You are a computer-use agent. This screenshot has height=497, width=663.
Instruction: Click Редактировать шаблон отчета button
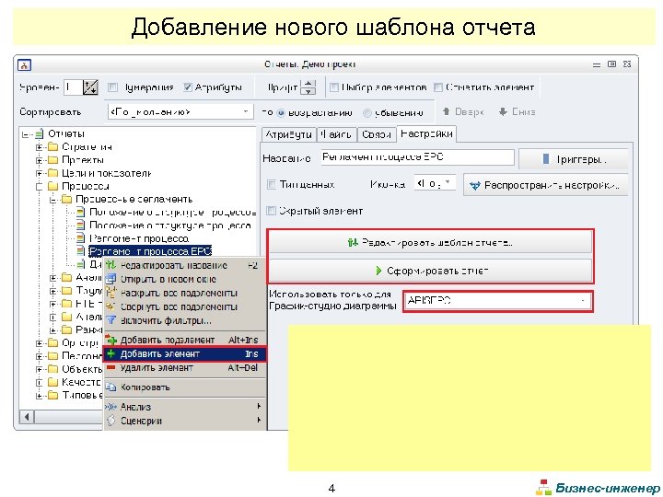tap(430, 243)
